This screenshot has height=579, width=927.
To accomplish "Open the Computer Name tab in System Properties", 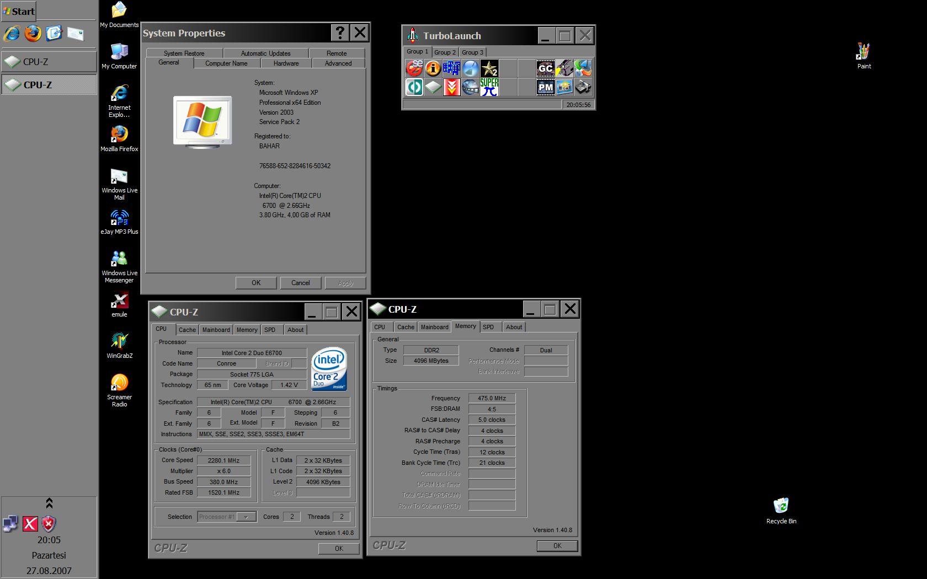I will coord(226,63).
